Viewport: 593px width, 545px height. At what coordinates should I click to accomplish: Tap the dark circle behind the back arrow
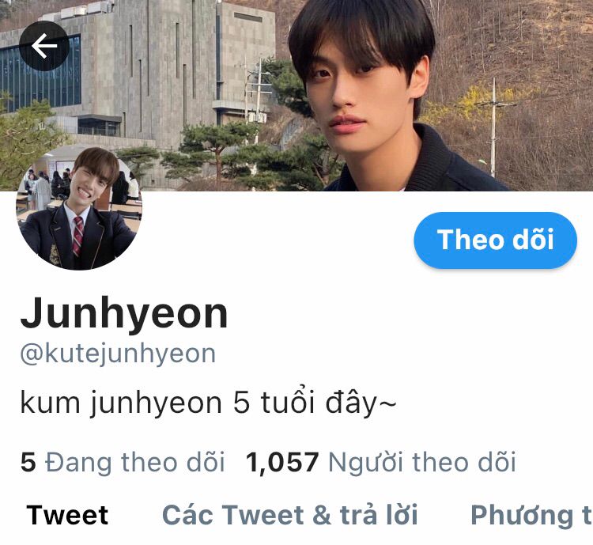(x=44, y=46)
